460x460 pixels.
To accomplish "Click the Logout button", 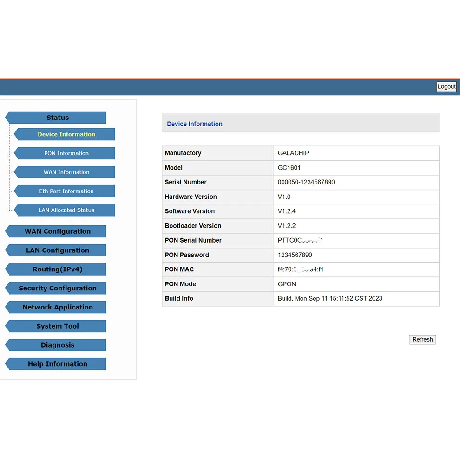I will 446,86.
